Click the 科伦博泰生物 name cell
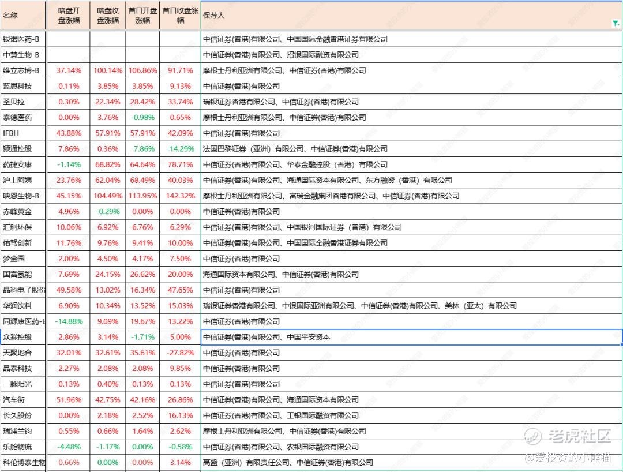Viewport: 623px width, 472px height. click(23, 463)
